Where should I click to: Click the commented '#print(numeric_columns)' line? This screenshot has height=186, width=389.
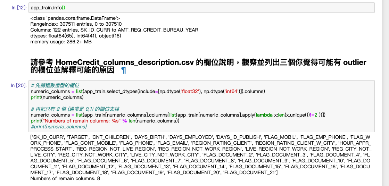(x=59, y=127)
